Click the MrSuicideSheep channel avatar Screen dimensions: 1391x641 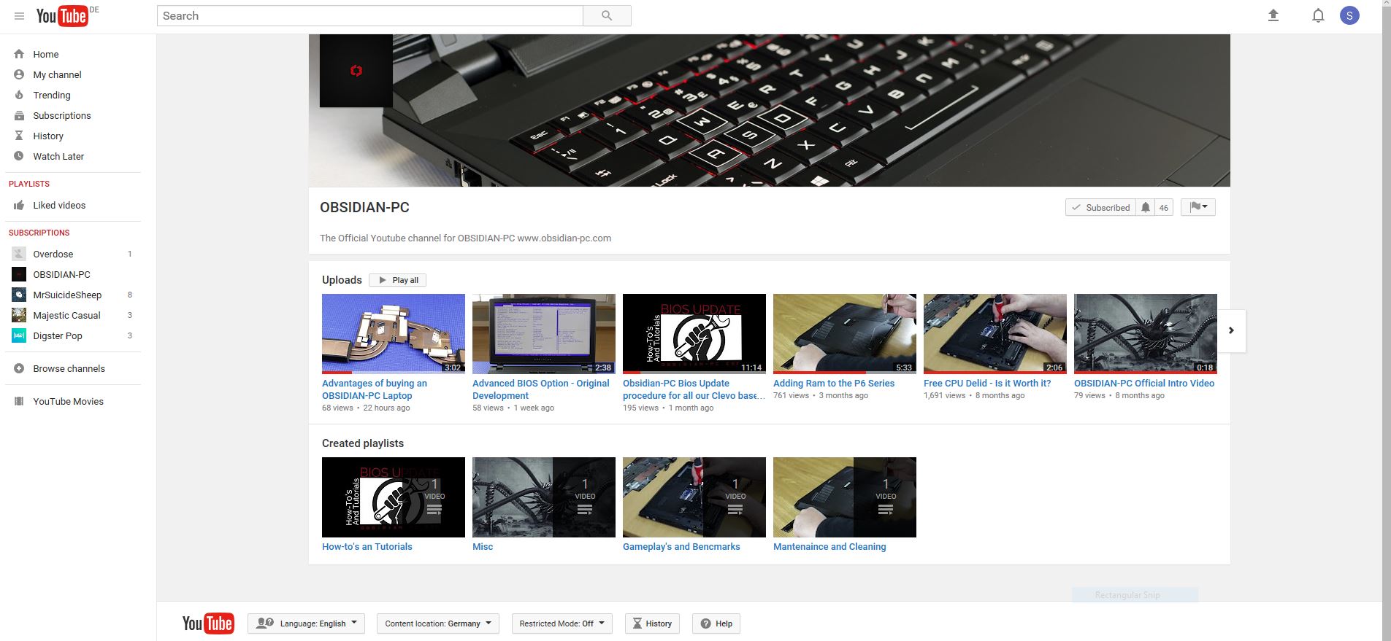pos(19,295)
